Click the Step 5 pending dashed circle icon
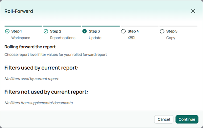 162,31
